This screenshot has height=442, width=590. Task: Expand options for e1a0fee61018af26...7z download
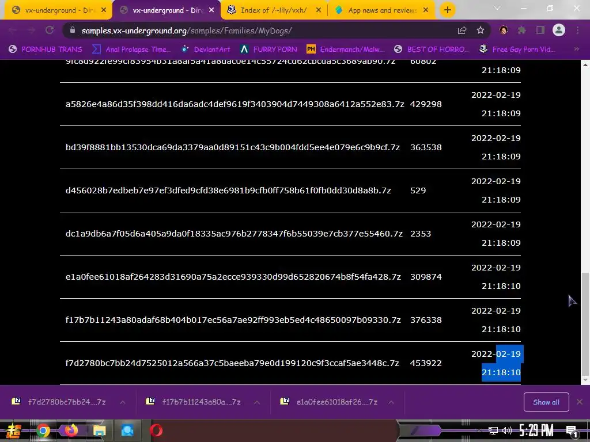[x=391, y=402]
